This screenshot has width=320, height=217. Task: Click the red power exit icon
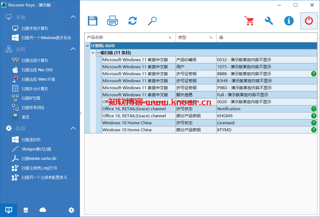309,21
